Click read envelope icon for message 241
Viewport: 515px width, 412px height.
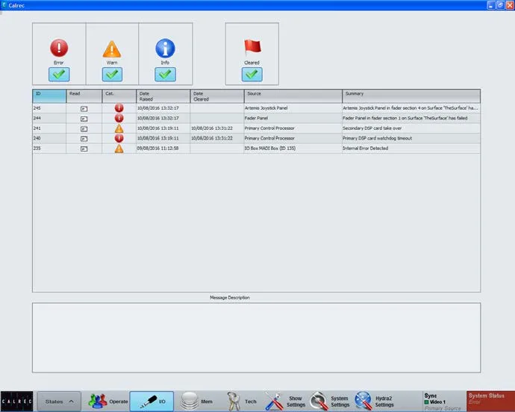84,129
